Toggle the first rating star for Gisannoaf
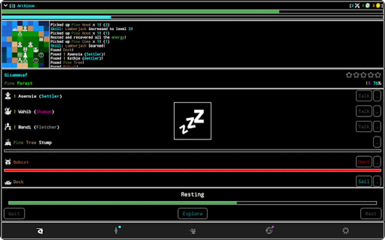 click(349, 75)
